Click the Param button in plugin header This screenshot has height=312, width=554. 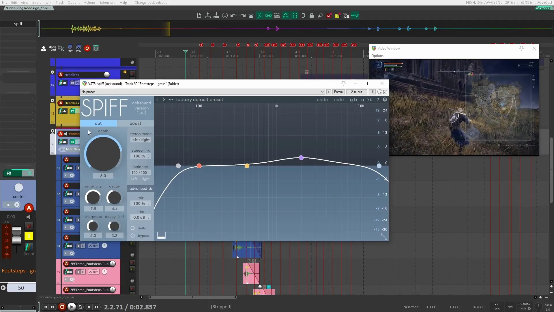(338, 92)
